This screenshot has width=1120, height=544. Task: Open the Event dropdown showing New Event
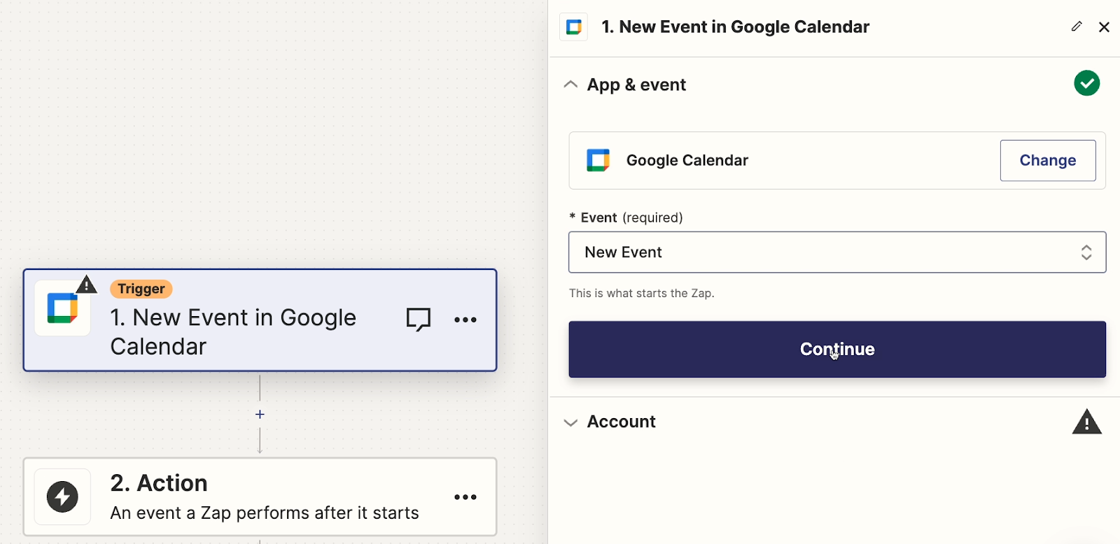(837, 252)
